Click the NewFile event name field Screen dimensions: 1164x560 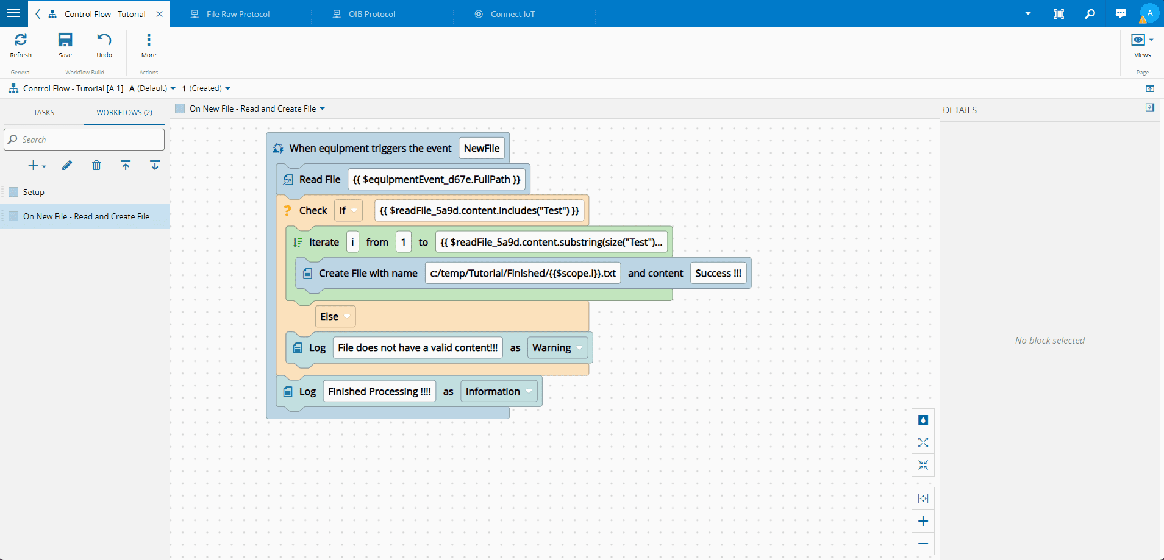pos(481,148)
